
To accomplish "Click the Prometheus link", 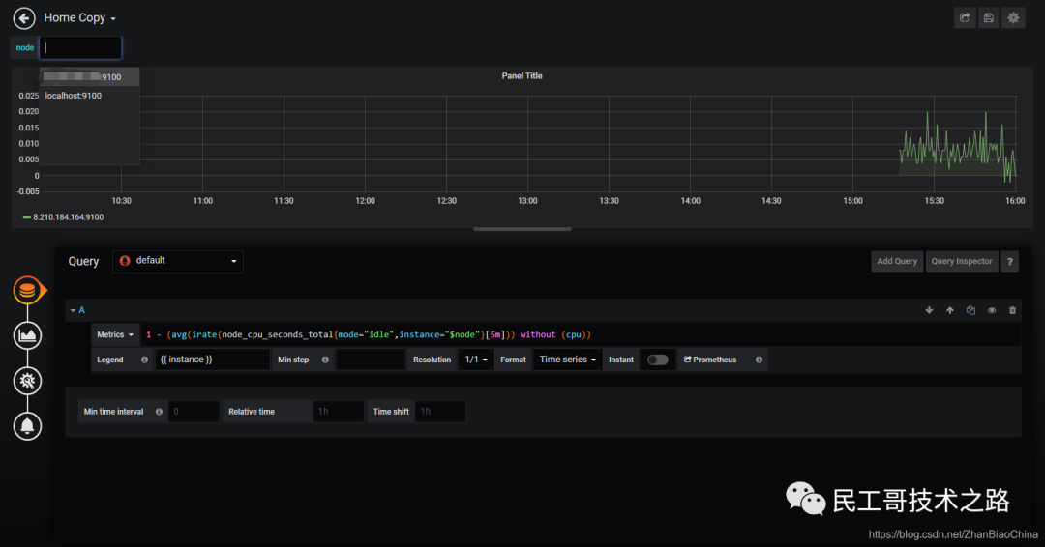I will (x=710, y=360).
